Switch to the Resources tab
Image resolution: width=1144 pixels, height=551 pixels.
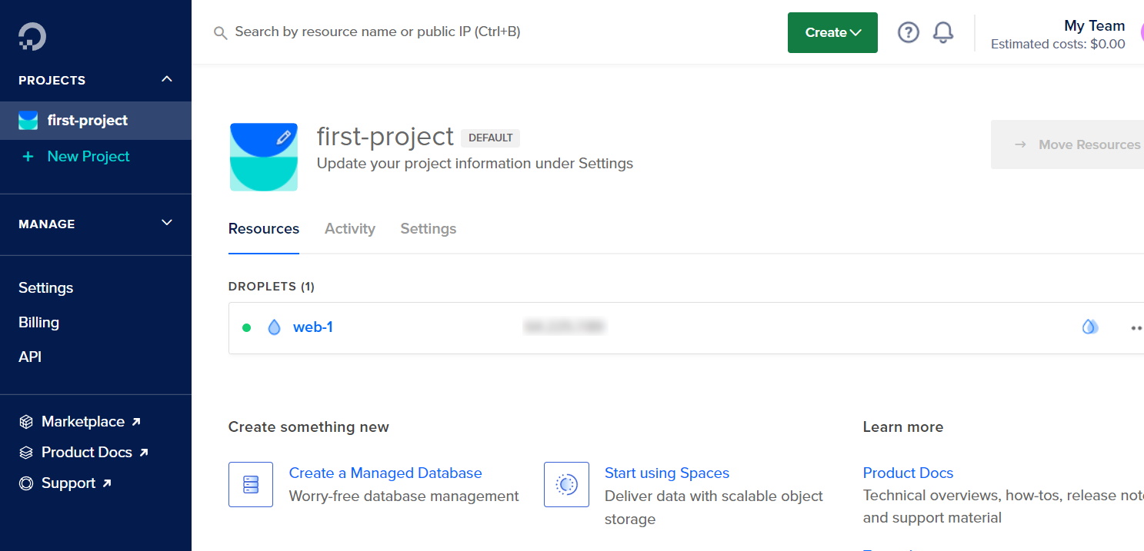264,229
